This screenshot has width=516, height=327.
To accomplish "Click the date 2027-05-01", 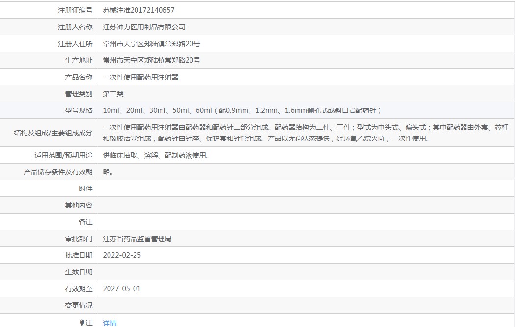I will pyautogui.click(x=122, y=289).
